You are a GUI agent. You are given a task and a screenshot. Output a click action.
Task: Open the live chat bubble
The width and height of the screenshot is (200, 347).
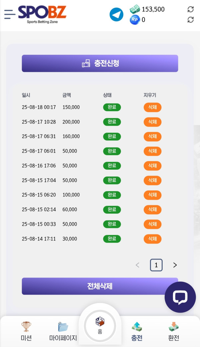point(180,297)
